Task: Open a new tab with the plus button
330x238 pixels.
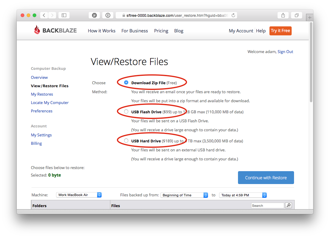Action: (x=310, y=18)
